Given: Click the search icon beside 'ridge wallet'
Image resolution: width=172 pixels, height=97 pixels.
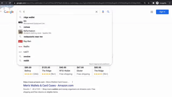Looking at the screenshot, I should (x=20, y=17).
